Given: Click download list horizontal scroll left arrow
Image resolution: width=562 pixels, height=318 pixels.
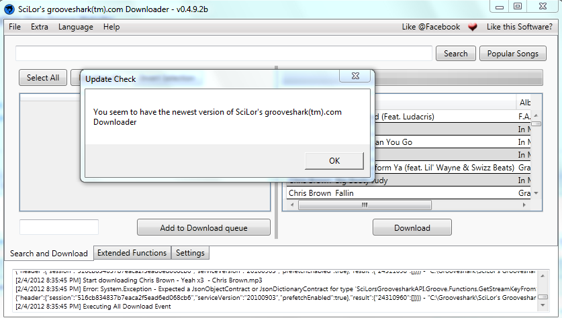Looking at the screenshot, I should coord(292,205).
